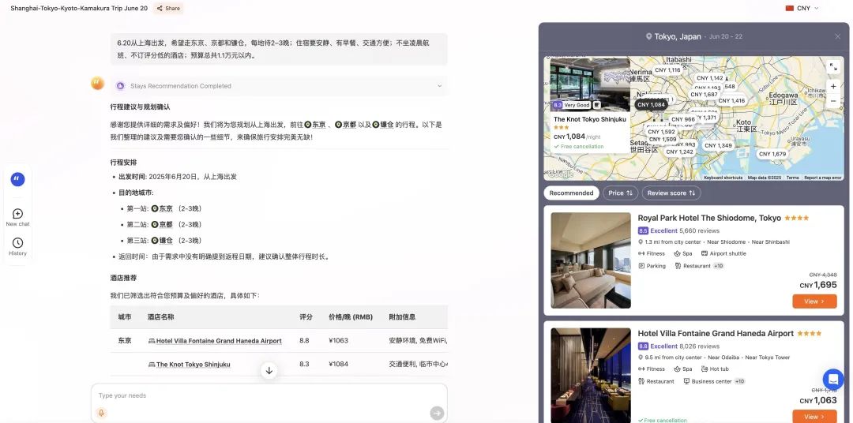Open the blue chat support bubble
Screen dimensions: 853x423
[x=833, y=379]
